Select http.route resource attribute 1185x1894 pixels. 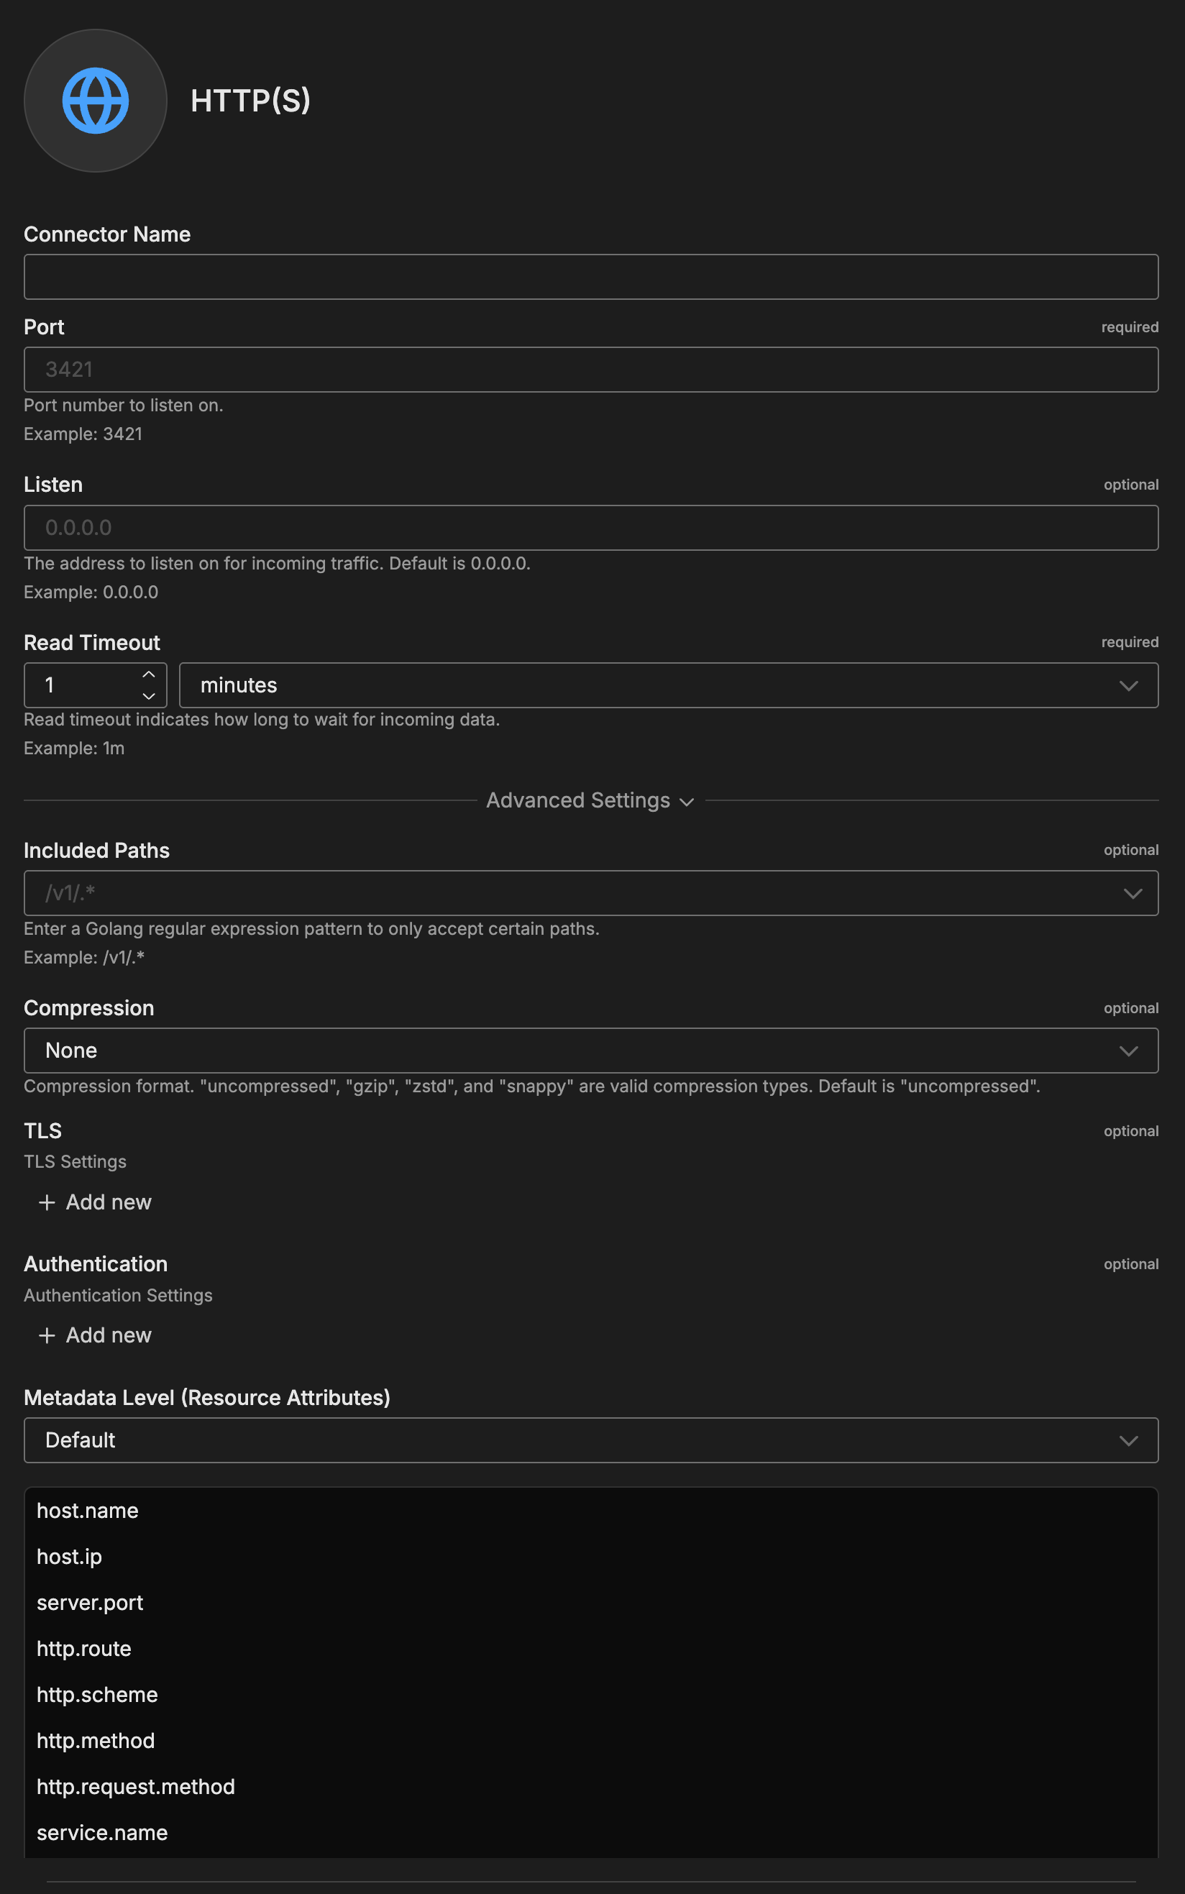84,1649
